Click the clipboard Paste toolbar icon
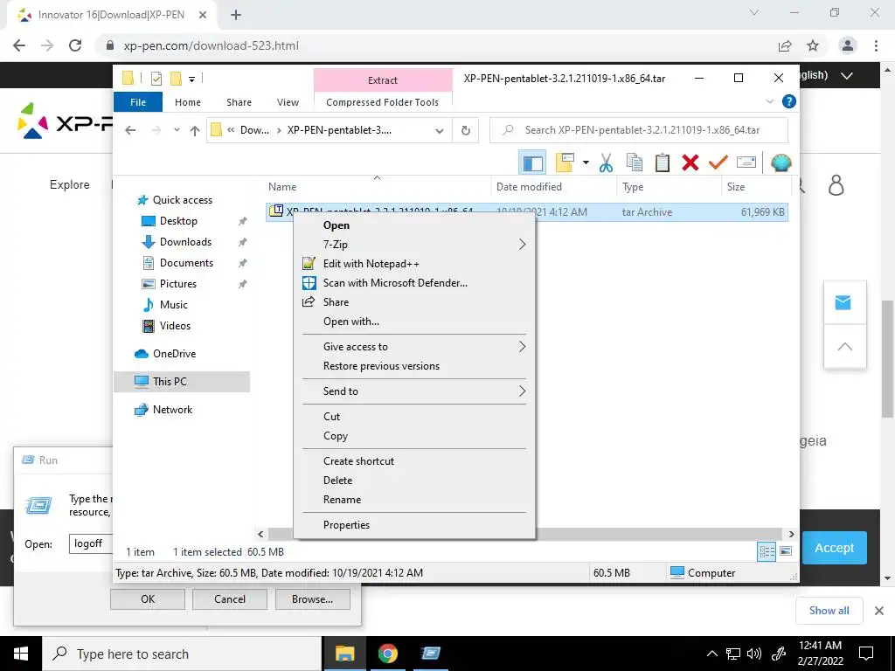 click(663, 163)
